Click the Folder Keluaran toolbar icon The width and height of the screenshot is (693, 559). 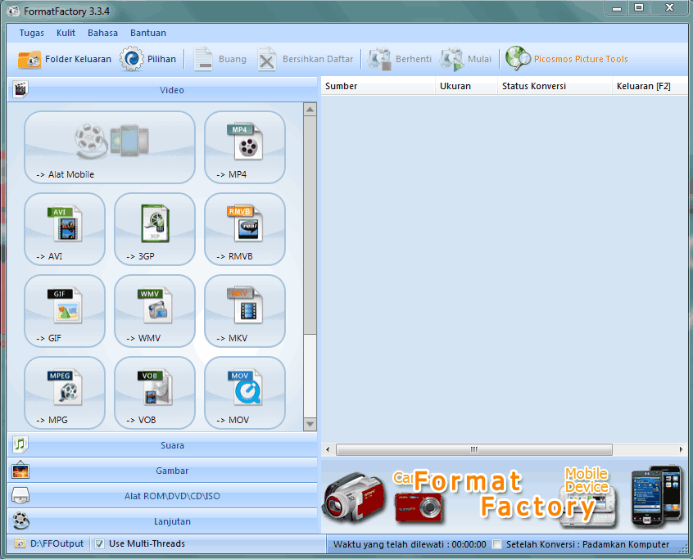coord(29,59)
